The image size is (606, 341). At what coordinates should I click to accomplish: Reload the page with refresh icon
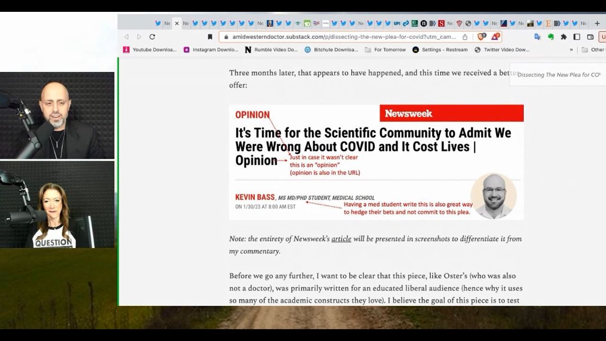coord(152,37)
